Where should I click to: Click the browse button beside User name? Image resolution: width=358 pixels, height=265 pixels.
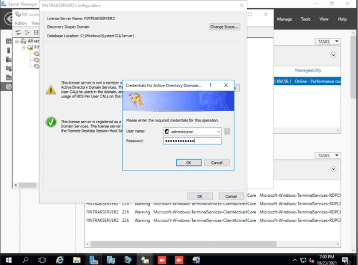pos(227,131)
